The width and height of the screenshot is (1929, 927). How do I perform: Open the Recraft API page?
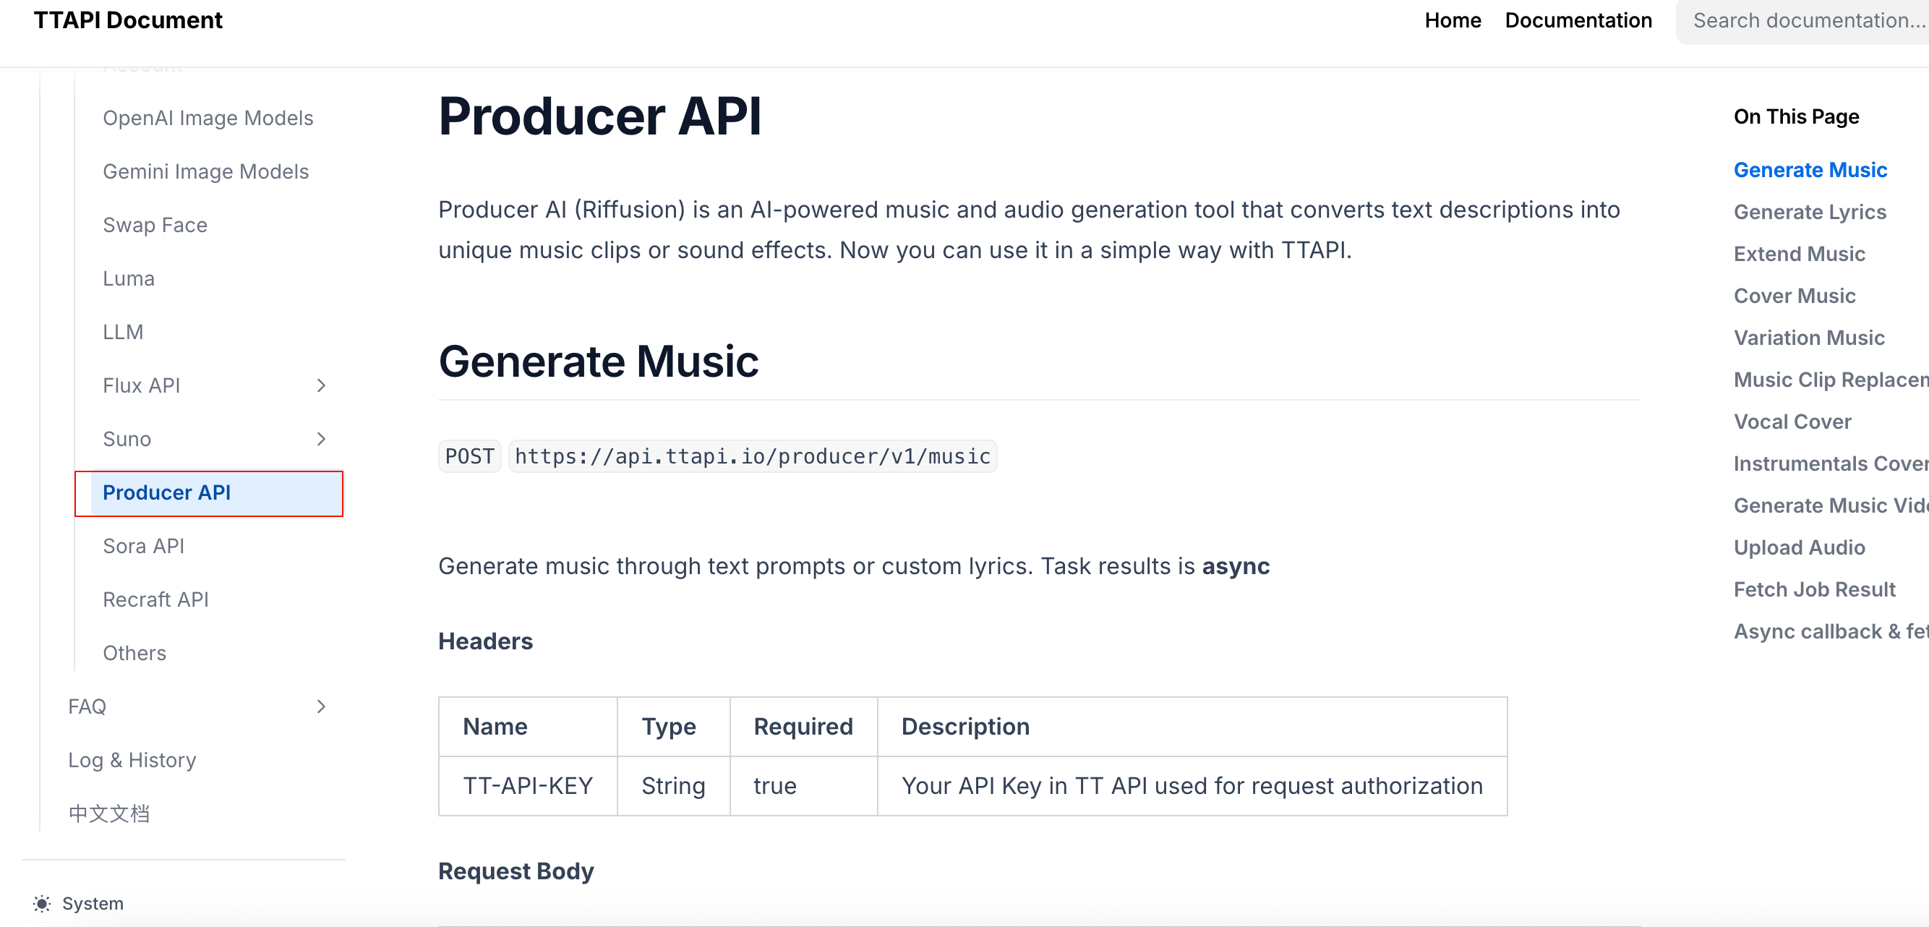click(155, 599)
